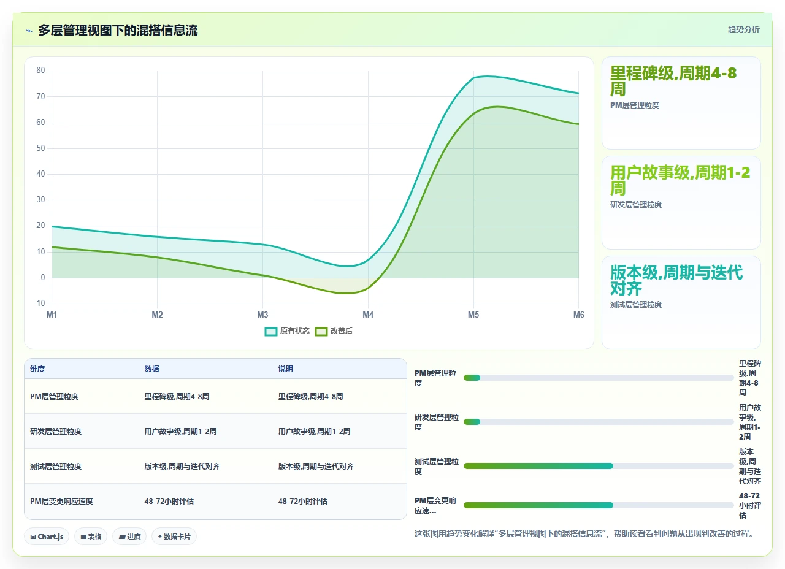Click 48-72小时评估 in the 数据 column
The width and height of the screenshot is (785, 569).
(x=169, y=502)
